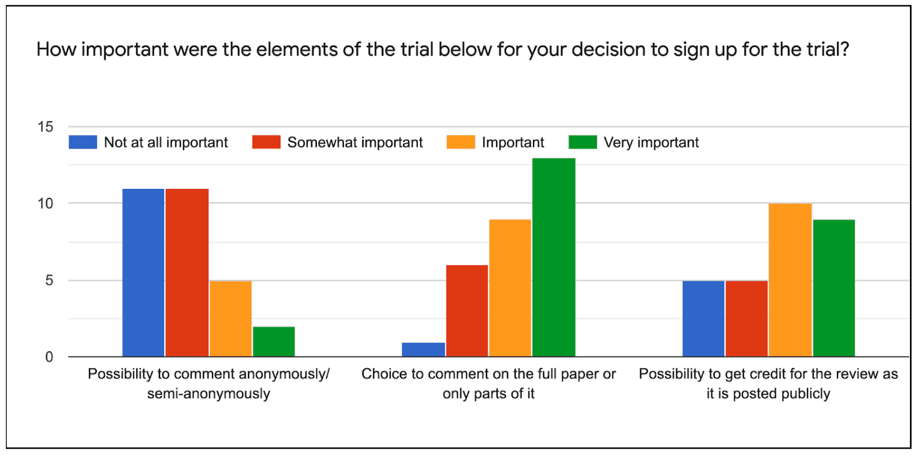Select the small blue bar for full paper choice
The height and width of the screenshot is (455, 919).
pyautogui.click(x=423, y=350)
